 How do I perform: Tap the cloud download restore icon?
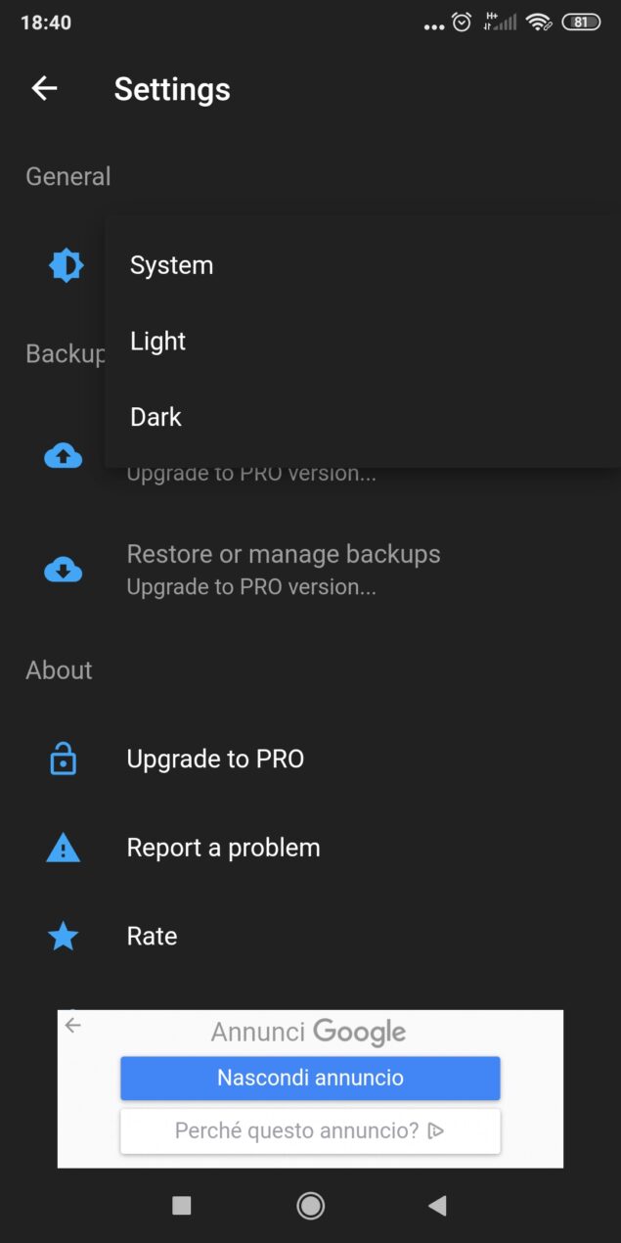[64, 570]
